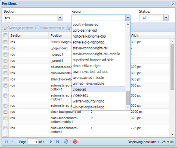Go to first page arrow
Screen dimensions: 177x148
tap(6, 141)
